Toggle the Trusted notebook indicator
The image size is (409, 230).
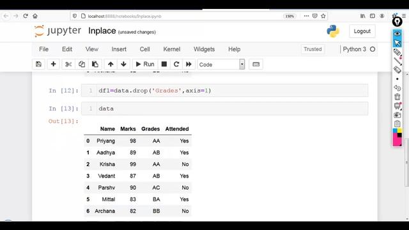[313, 49]
